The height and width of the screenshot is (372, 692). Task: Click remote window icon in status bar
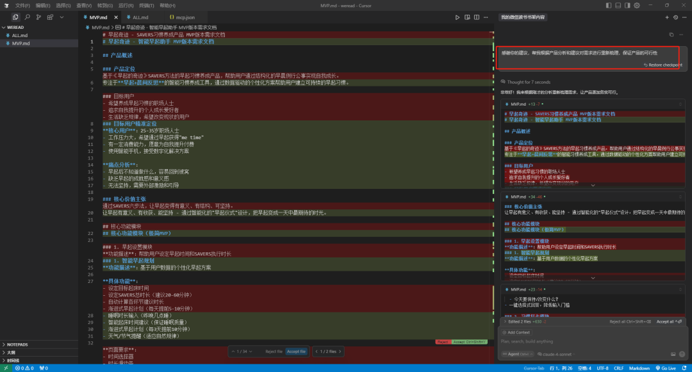(x=6, y=368)
